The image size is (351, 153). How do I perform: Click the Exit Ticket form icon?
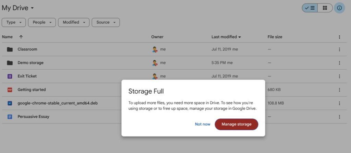tap(10, 76)
